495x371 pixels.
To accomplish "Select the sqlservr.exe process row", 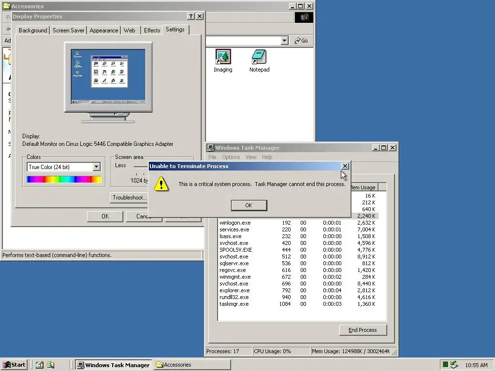I will pyautogui.click(x=298, y=263).
